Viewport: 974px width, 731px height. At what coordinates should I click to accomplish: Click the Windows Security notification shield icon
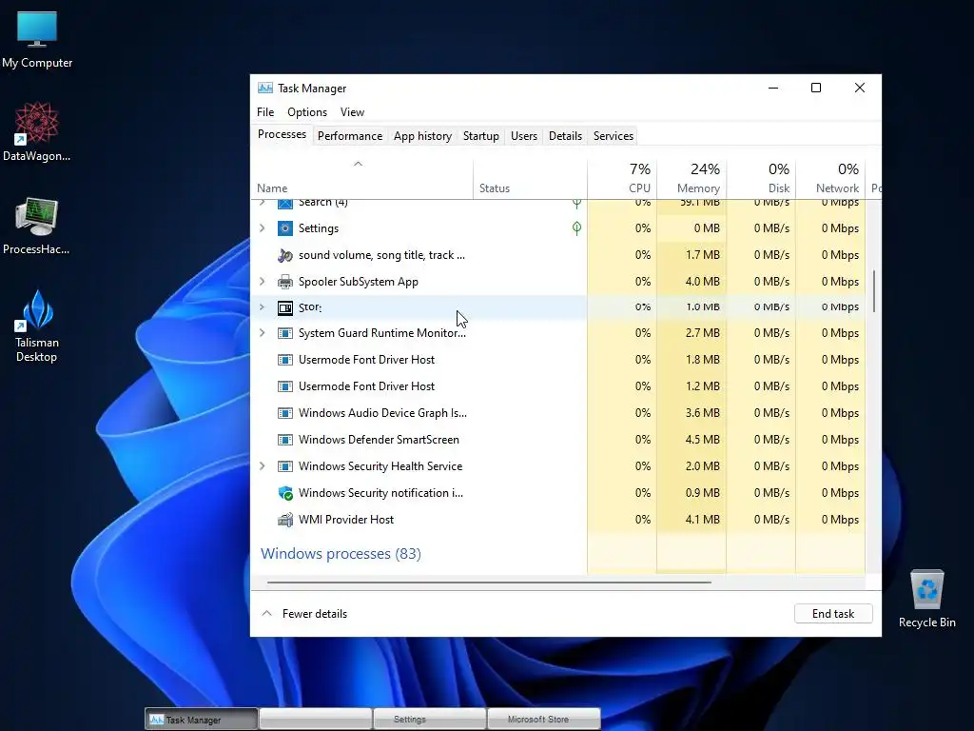(285, 493)
